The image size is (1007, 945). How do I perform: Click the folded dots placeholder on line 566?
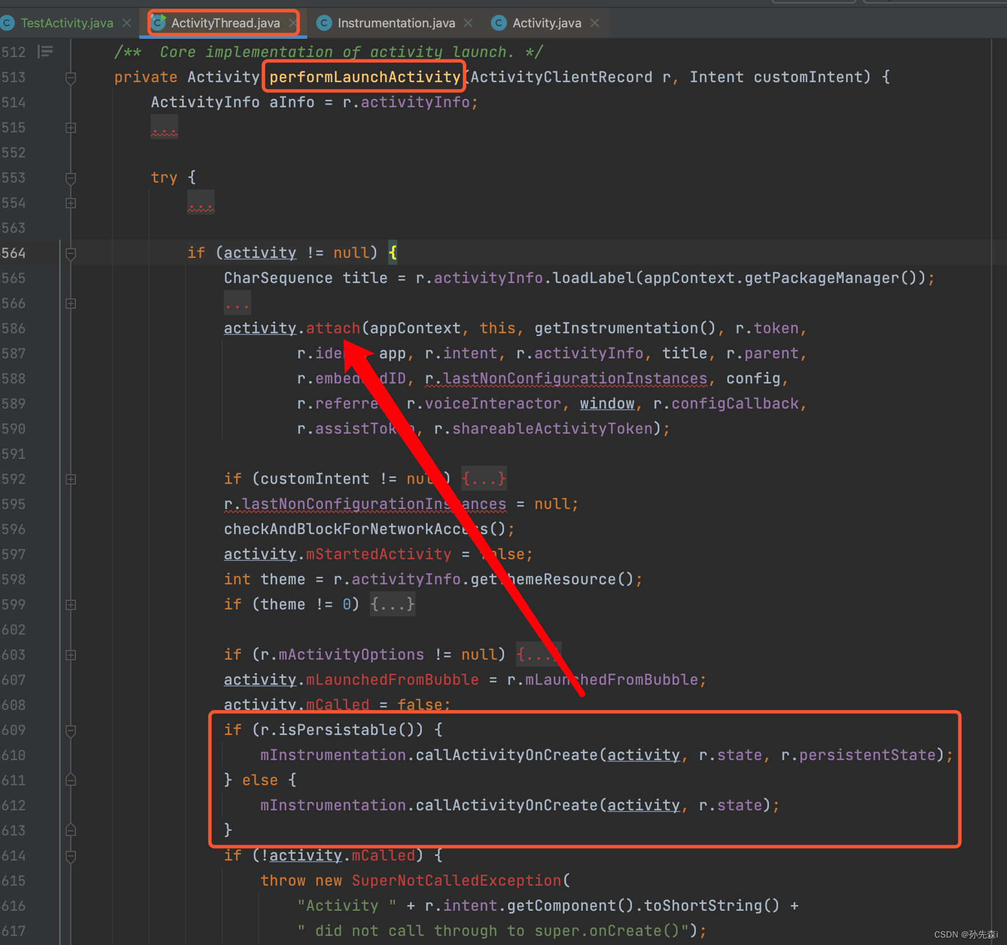coord(237,304)
